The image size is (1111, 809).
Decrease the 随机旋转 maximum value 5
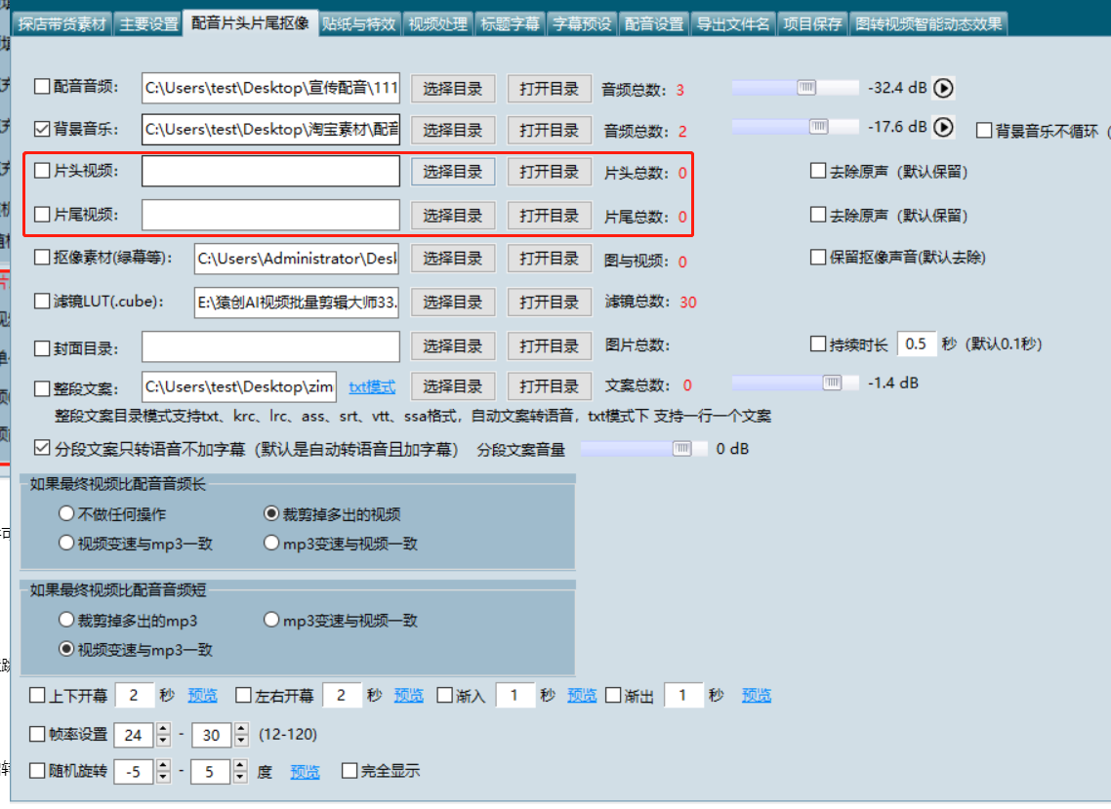click(x=240, y=777)
